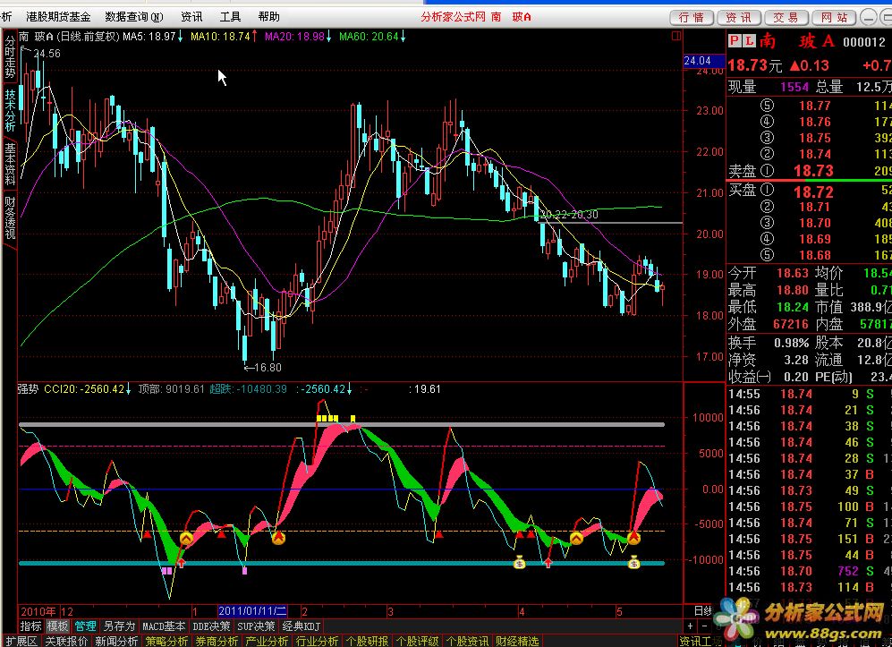Screen dimensions: 892x647
Task: Click the 最低 18.24 value
Action: coord(793,307)
